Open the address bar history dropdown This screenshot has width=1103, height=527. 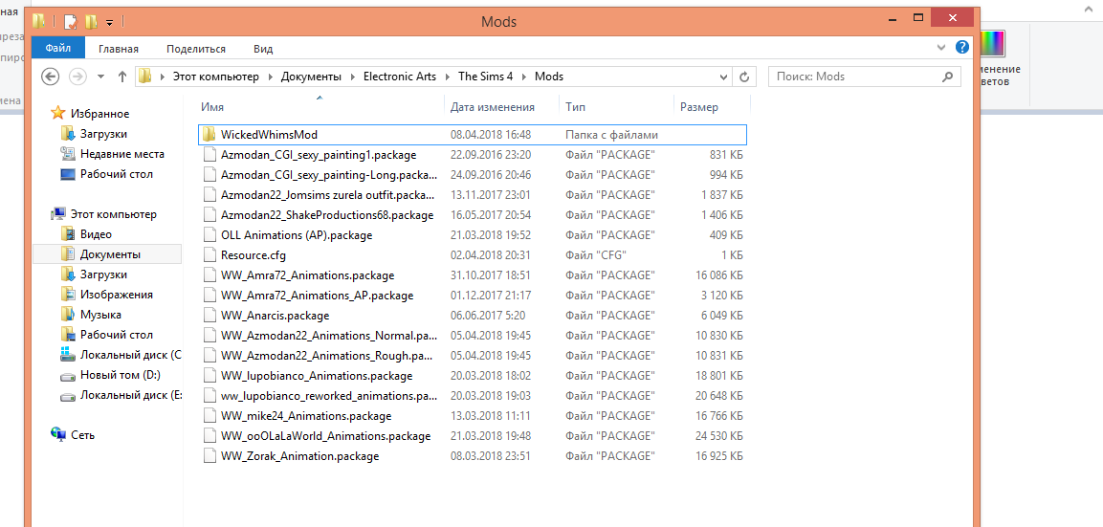[724, 77]
